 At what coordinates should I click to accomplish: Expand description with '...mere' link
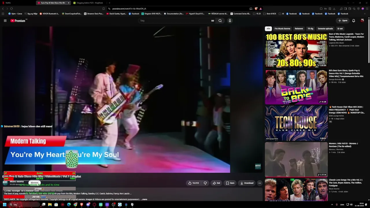(144, 199)
